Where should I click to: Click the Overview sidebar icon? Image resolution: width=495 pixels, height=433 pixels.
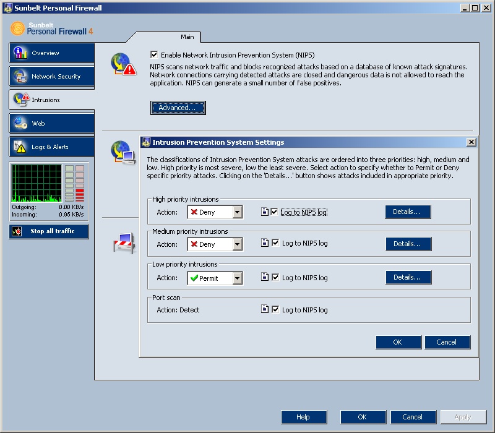20,53
